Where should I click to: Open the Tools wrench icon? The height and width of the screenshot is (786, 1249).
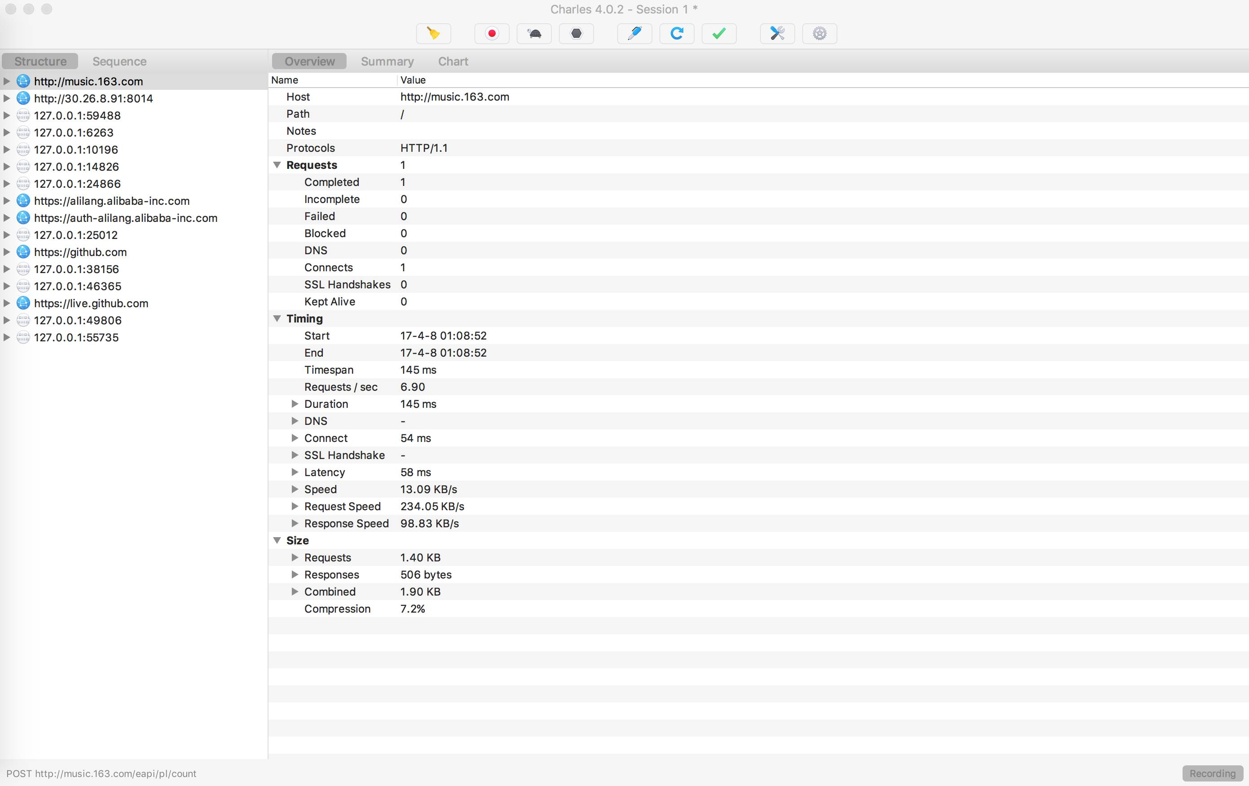(x=777, y=34)
